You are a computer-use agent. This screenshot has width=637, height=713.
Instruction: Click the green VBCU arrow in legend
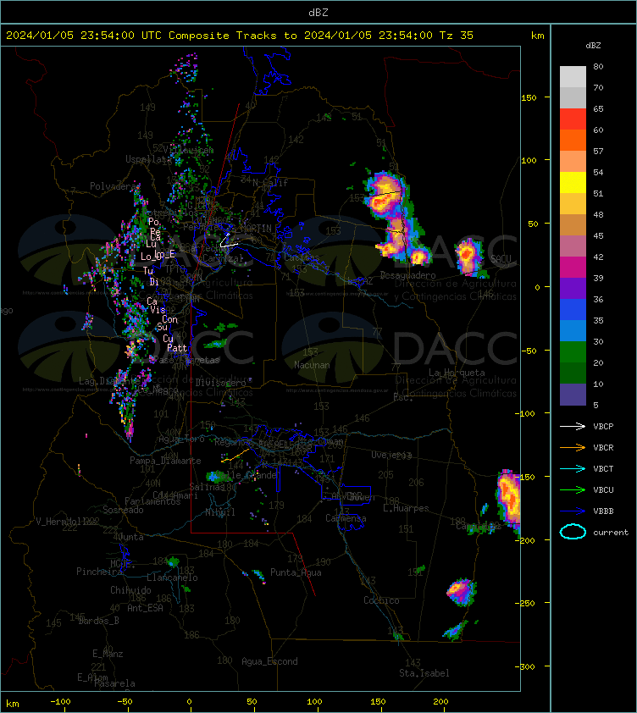click(x=573, y=489)
